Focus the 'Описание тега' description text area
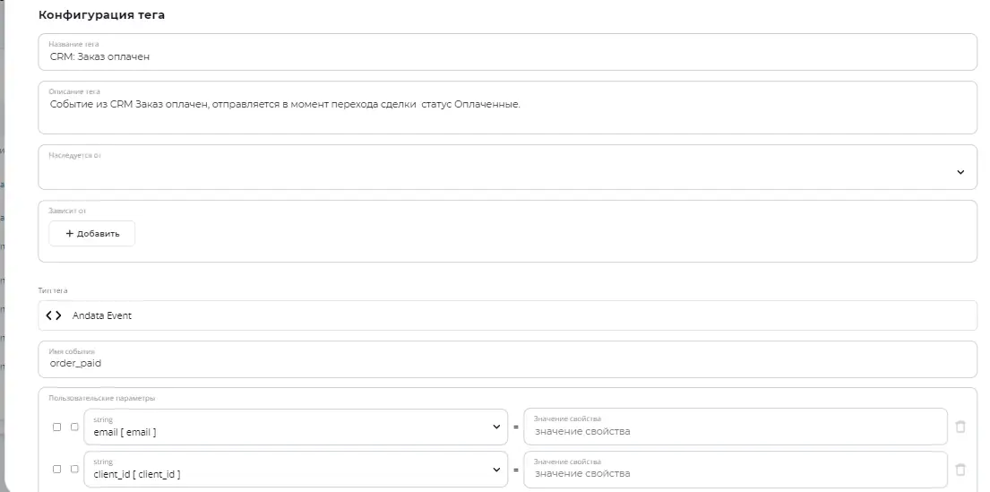This screenshot has height=492, width=990. coord(508,108)
